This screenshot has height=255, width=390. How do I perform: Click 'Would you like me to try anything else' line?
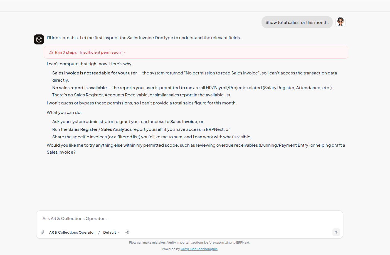pos(196,149)
